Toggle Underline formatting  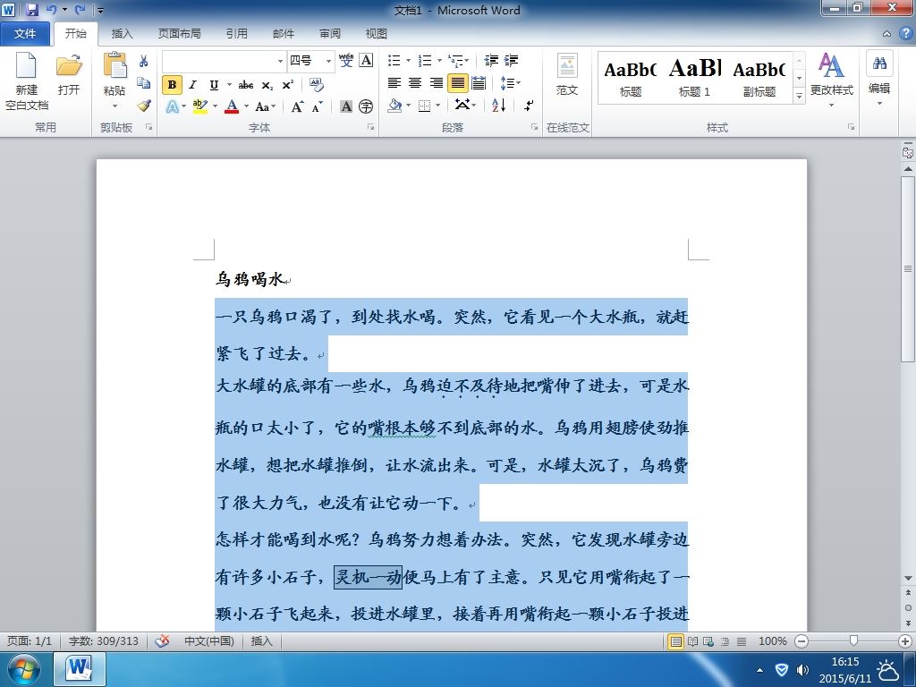(x=214, y=85)
